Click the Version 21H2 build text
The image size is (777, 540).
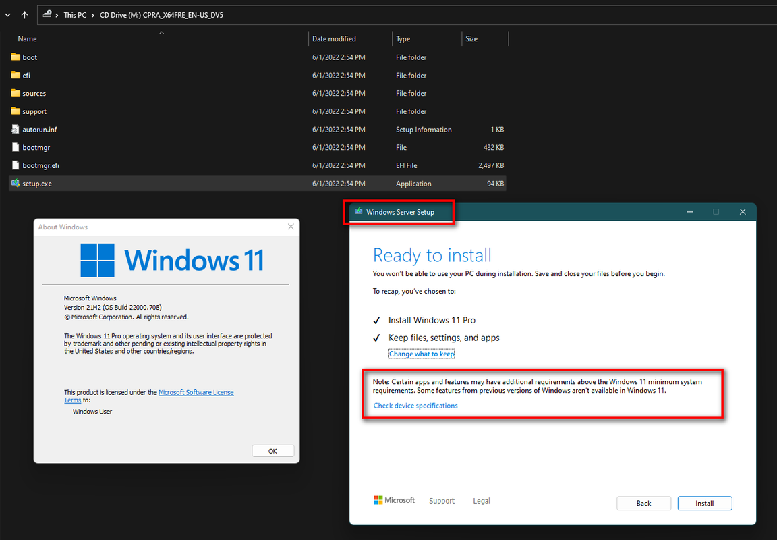pyautogui.click(x=113, y=307)
